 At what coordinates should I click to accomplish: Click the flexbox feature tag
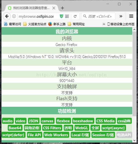pyautogui.click(x=63, y=121)
